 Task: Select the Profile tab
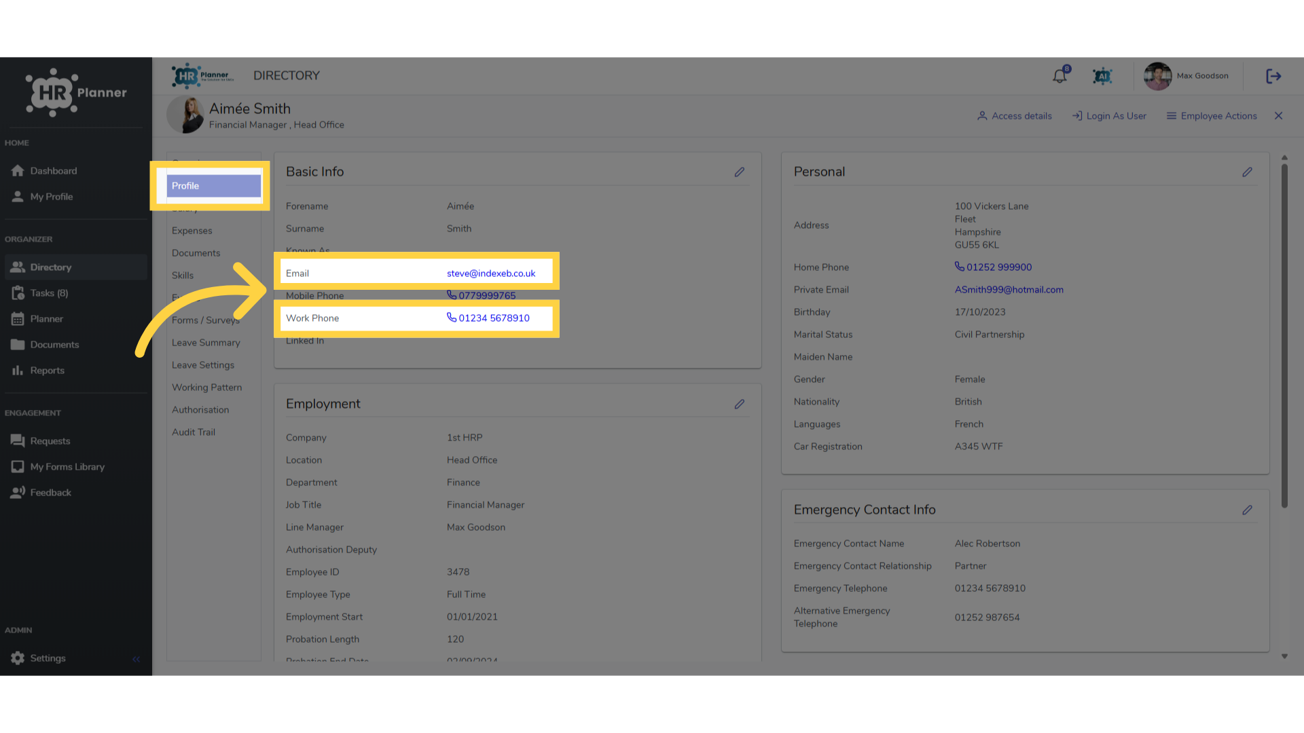(213, 186)
